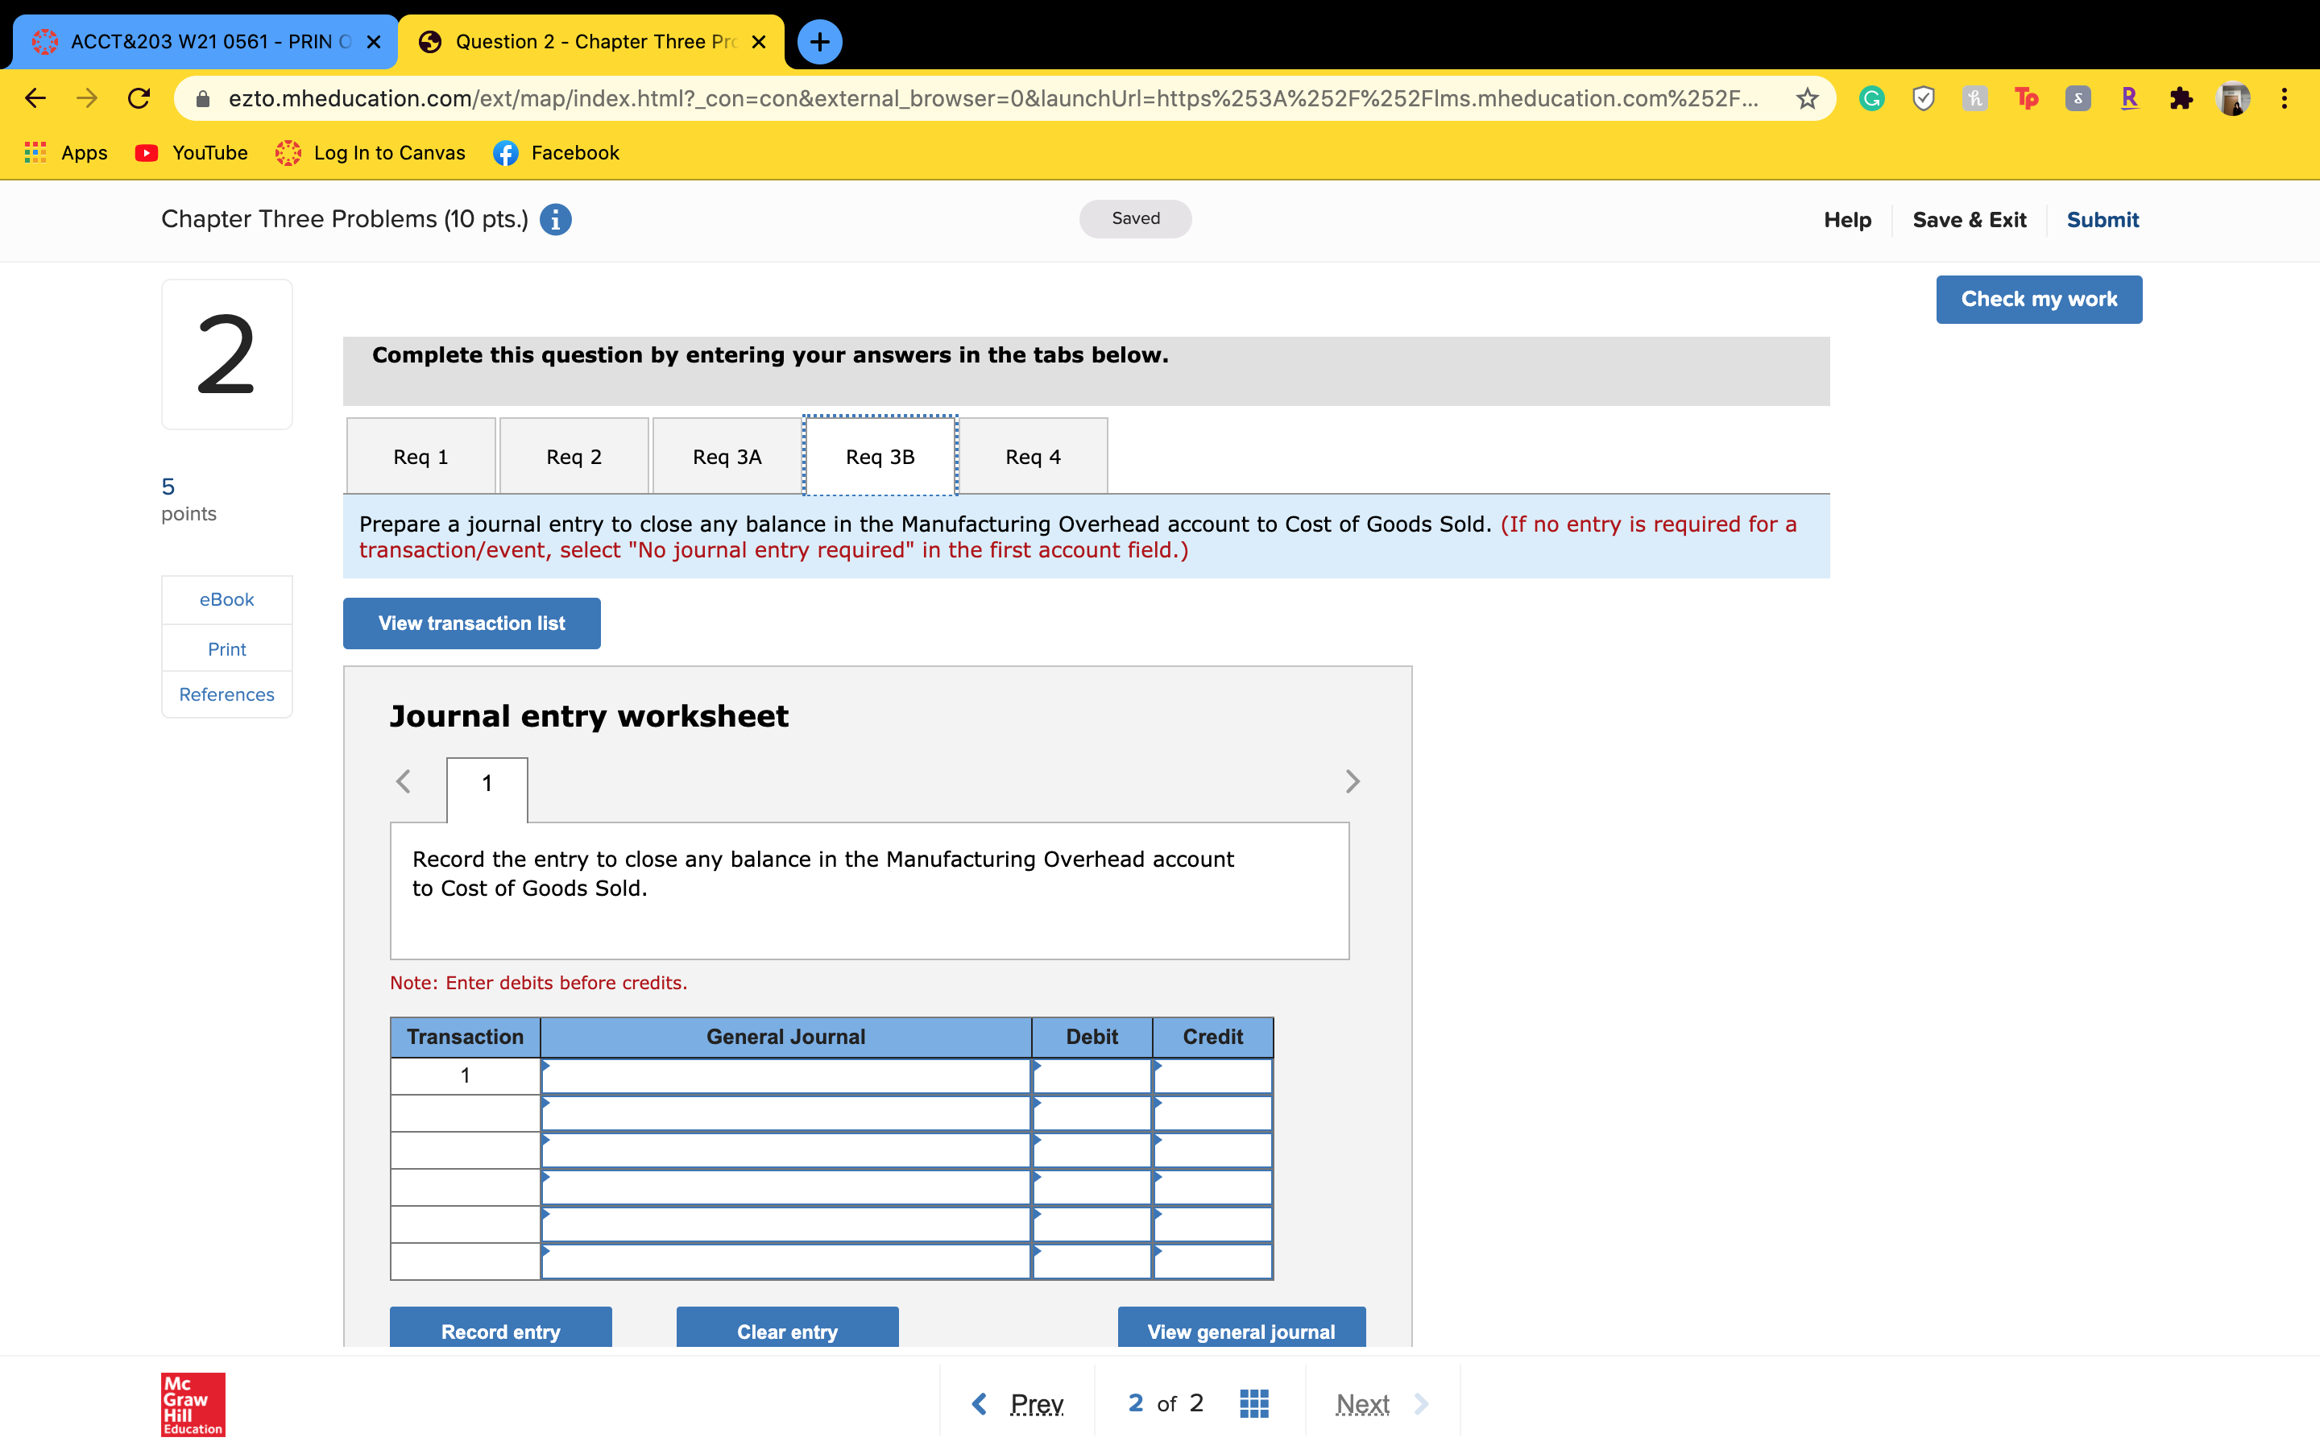2320x1450 pixels.
Task: Open the browser extensions puzzle icon
Action: point(2182,97)
